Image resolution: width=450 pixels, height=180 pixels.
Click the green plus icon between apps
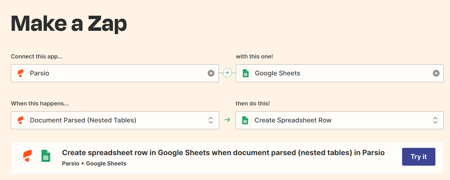(x=227, y=73)
